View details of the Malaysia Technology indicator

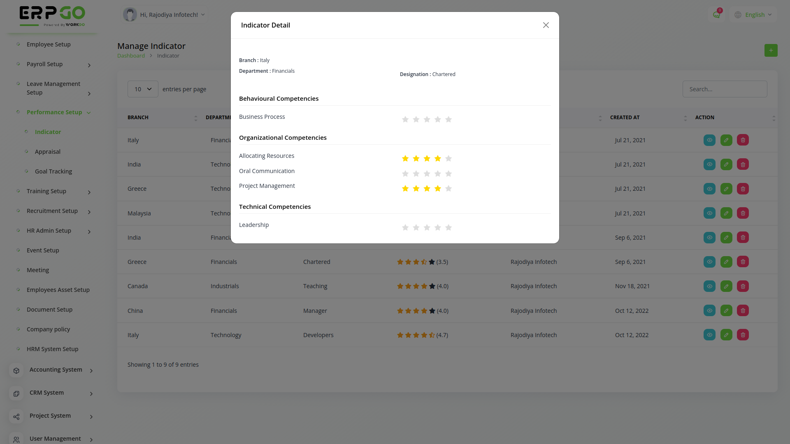pos(709,213)
